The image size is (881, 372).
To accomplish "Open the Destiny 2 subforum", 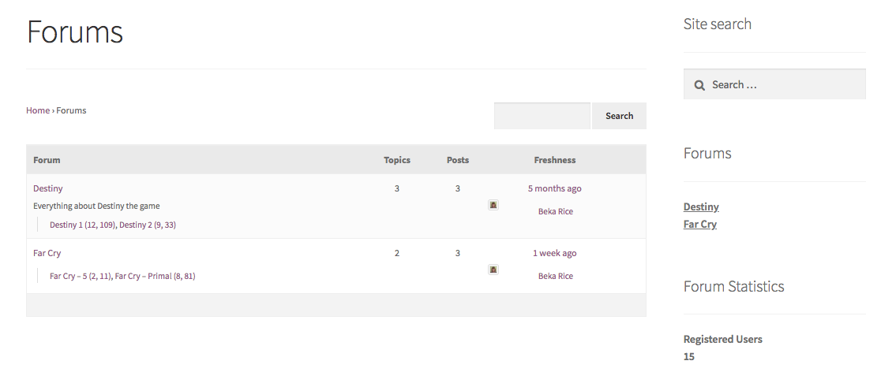I will (x=147, y=225).
